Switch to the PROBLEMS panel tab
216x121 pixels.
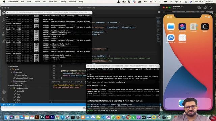[67, 82]
